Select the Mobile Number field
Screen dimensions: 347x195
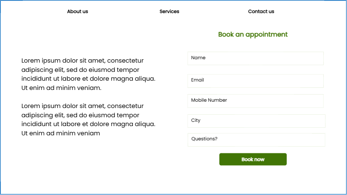click(256, 101)
